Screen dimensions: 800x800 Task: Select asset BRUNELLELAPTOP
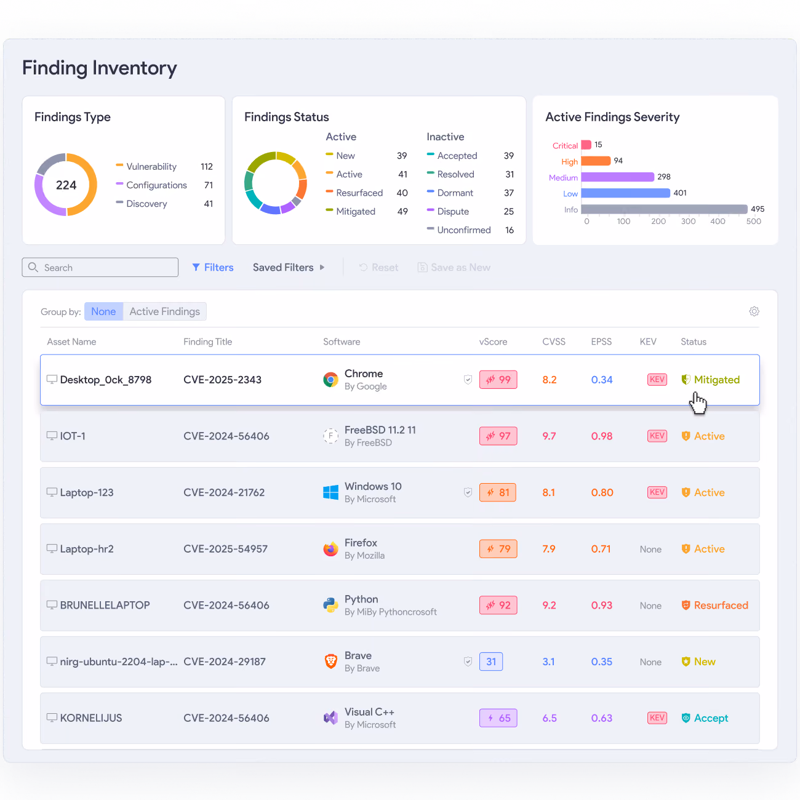(x=105, y=605)
